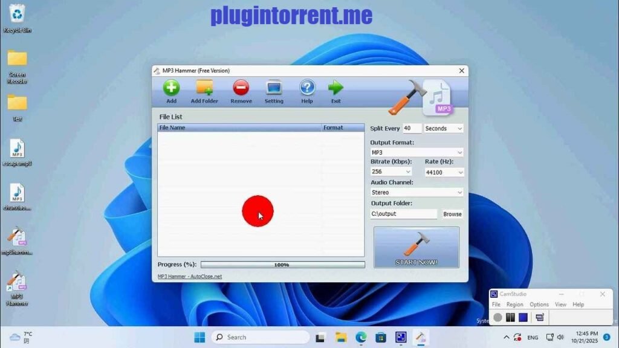This screenshot has height=348, width=619.
Task: Open File Explorer from the taskbar
Action: (341, 337)
